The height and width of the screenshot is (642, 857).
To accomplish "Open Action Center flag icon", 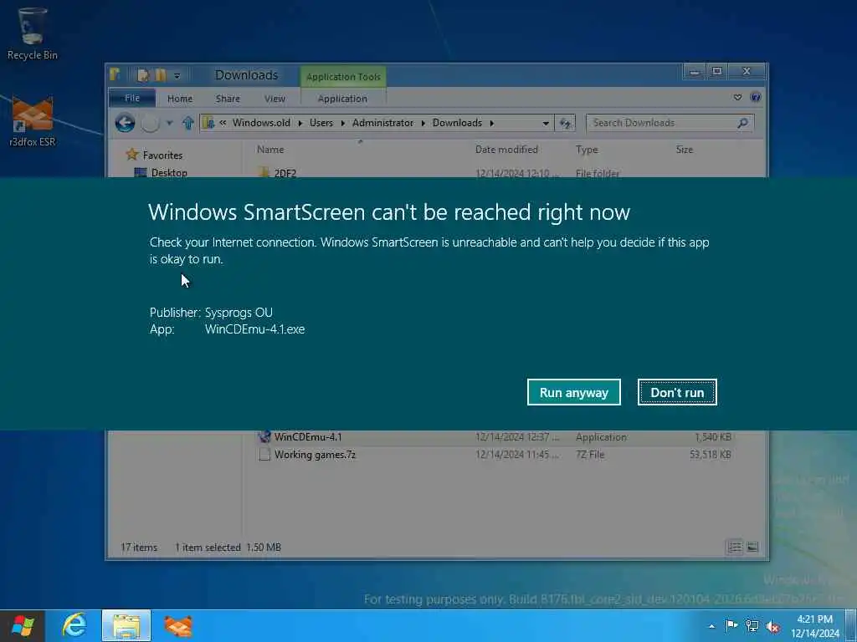I will click(x=731, y=625).
